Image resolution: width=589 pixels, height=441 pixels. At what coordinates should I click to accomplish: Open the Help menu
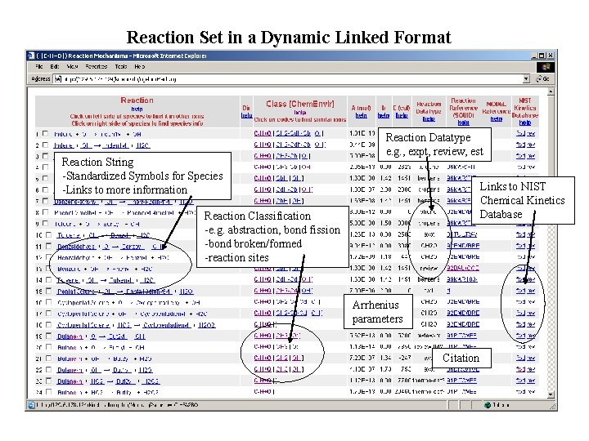[x=139, y=66]
